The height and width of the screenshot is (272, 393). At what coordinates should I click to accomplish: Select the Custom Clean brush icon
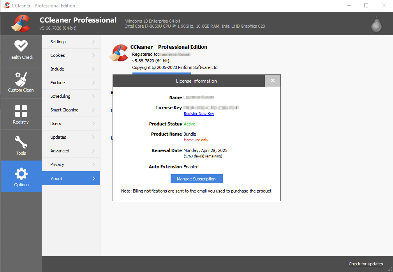coord(21,82)
